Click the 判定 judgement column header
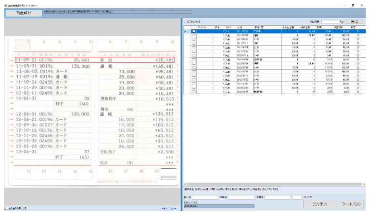This screenshot has height=214, width=370. point(357,27)
